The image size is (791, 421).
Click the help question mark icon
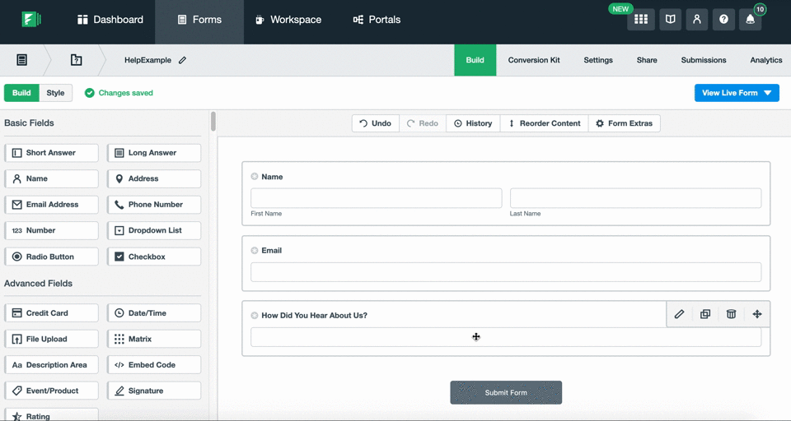(723, 20)
